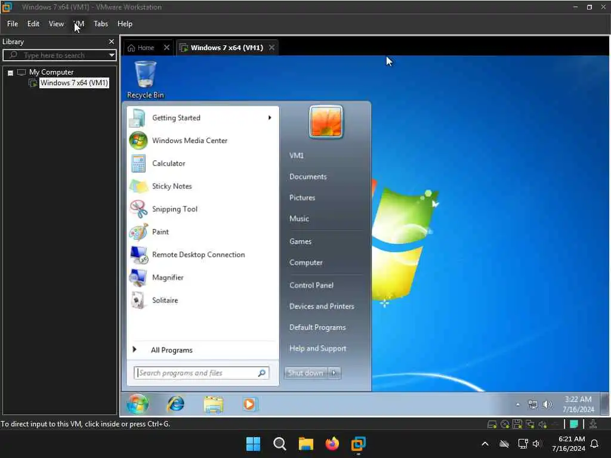This screenshot has width=611, height=458.
Task: Open Internet Explorer on the Windows 7 taskbar
Action: (x=175, y=404)
